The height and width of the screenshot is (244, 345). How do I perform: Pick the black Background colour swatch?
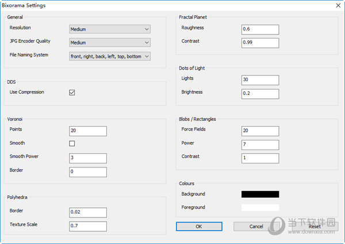(260, 195)
